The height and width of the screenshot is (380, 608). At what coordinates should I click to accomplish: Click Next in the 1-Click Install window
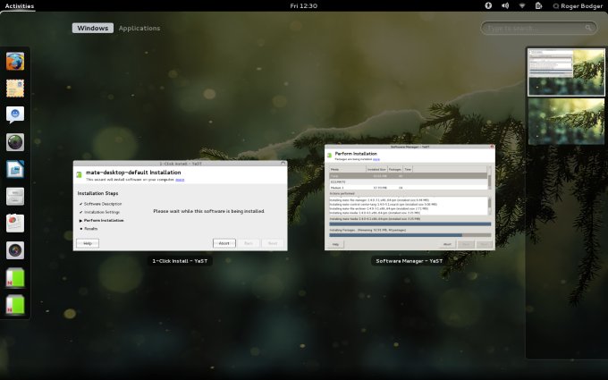pos(273,243)
